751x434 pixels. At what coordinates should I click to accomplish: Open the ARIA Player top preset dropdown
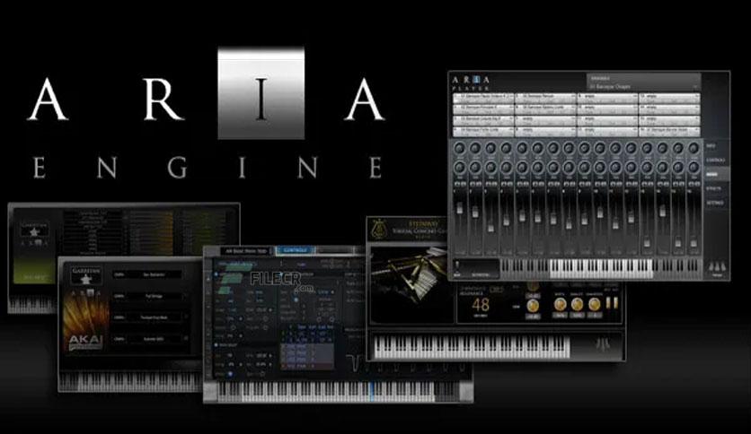pos(644,82)
